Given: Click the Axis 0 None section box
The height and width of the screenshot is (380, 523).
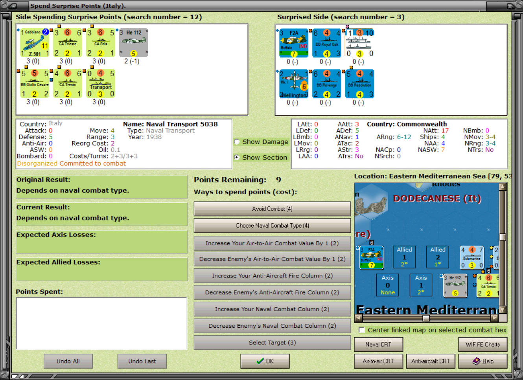Looking at the screenshot, I should click(387, 285).
